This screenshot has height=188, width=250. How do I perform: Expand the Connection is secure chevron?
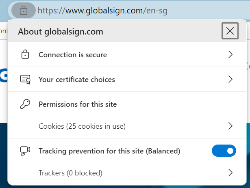tap(230, 54)
